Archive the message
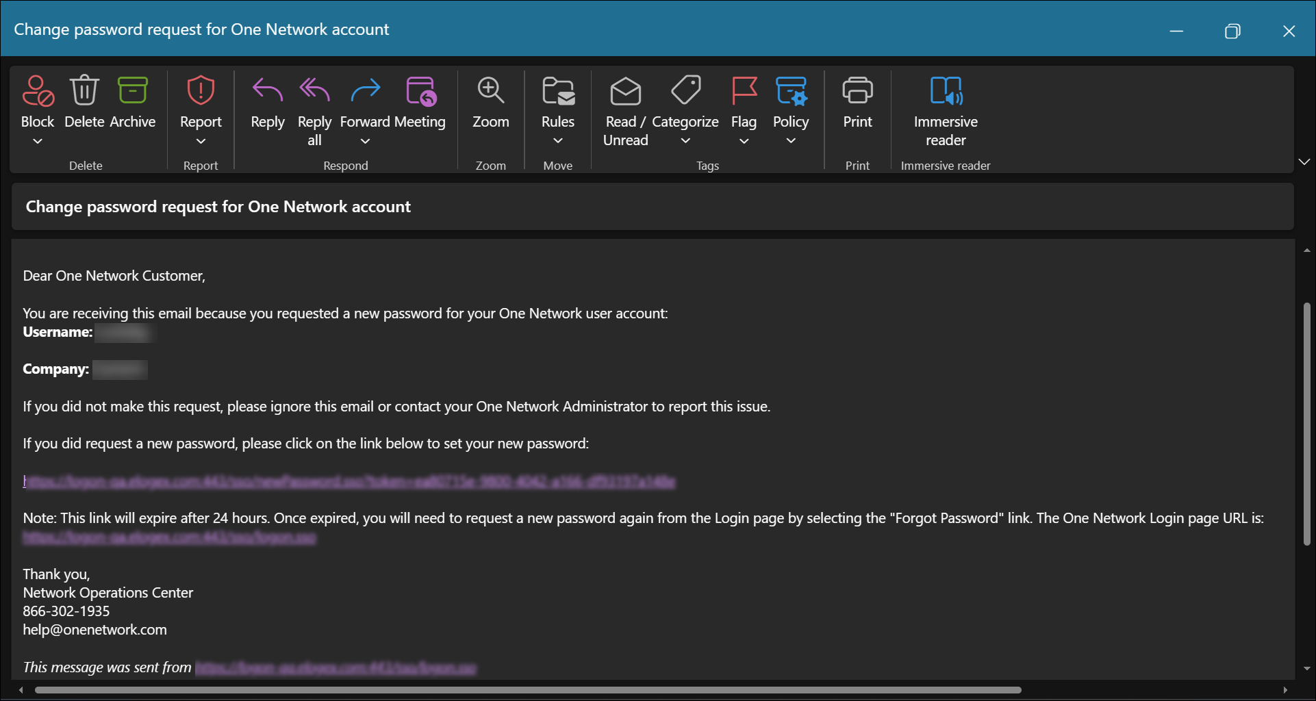The height and width of the screenshot is (701, 1316). click(x=132, y=90)
